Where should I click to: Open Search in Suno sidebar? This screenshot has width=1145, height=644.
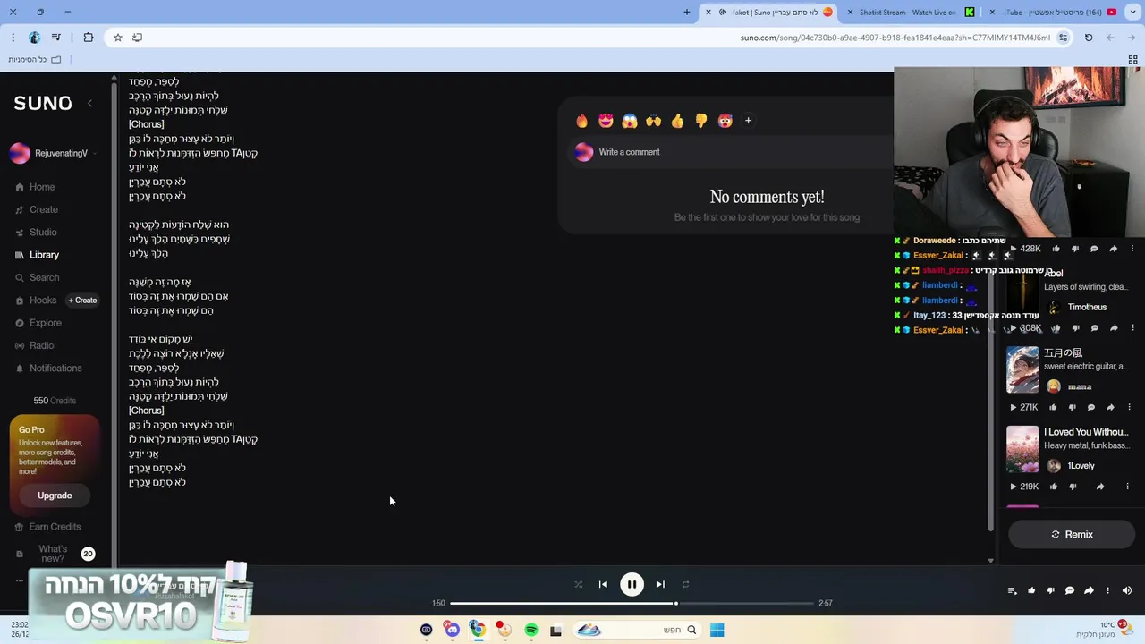pos(38,277)
